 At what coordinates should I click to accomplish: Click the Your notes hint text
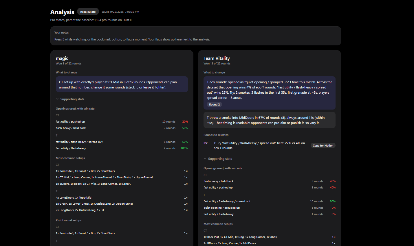(x=132, y=39)
